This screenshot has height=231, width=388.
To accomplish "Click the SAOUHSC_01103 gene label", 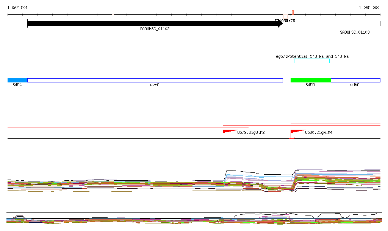I will pos(355,33).
